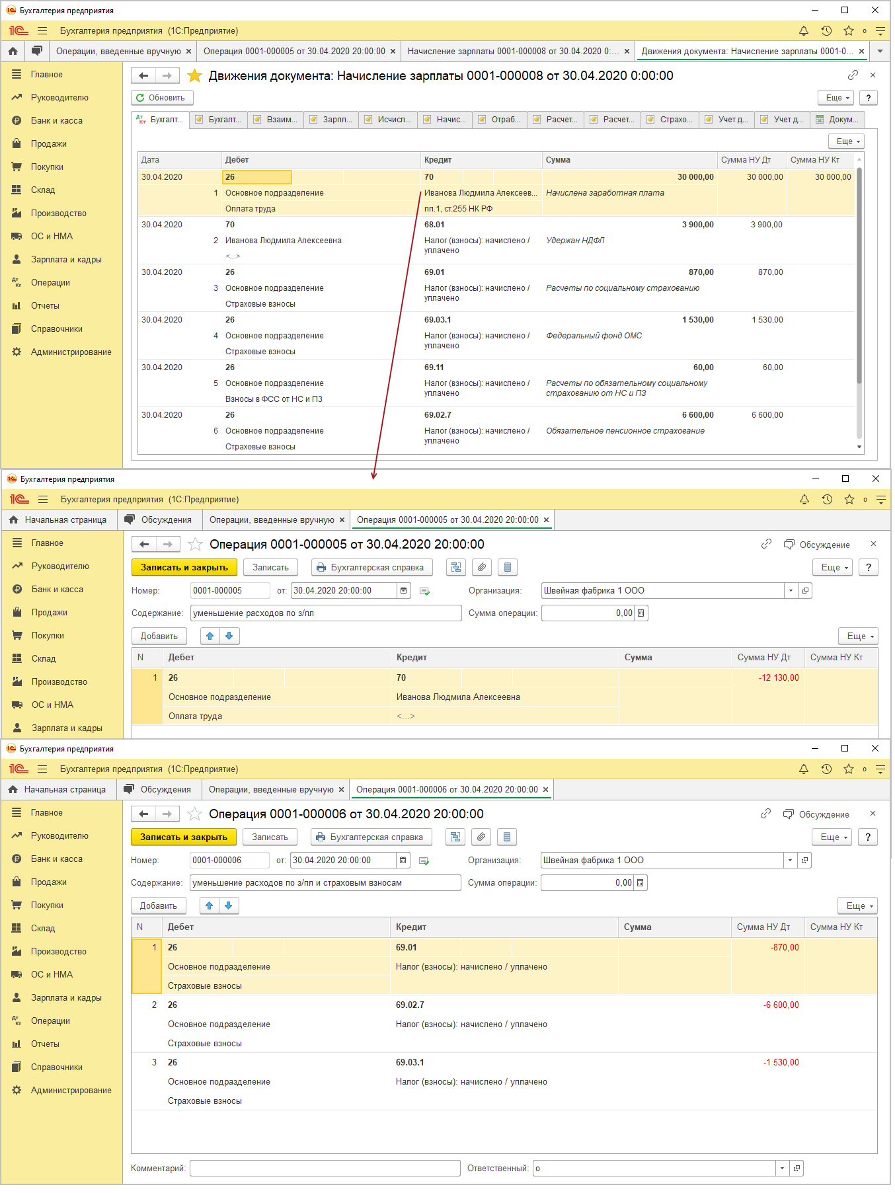Open help ? button in Движения документа
Image resolution: width=895 pixels, height=1193 pixels.
(x=869, y=98)
